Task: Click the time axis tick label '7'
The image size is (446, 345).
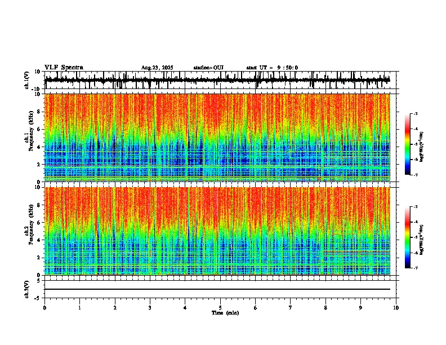Action: 291,308
